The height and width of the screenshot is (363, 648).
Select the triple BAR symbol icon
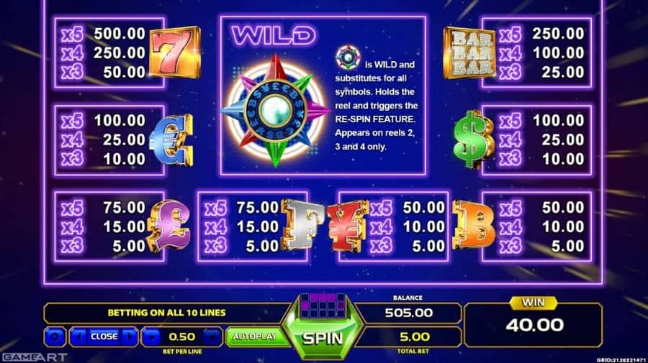tap(469, 52)
